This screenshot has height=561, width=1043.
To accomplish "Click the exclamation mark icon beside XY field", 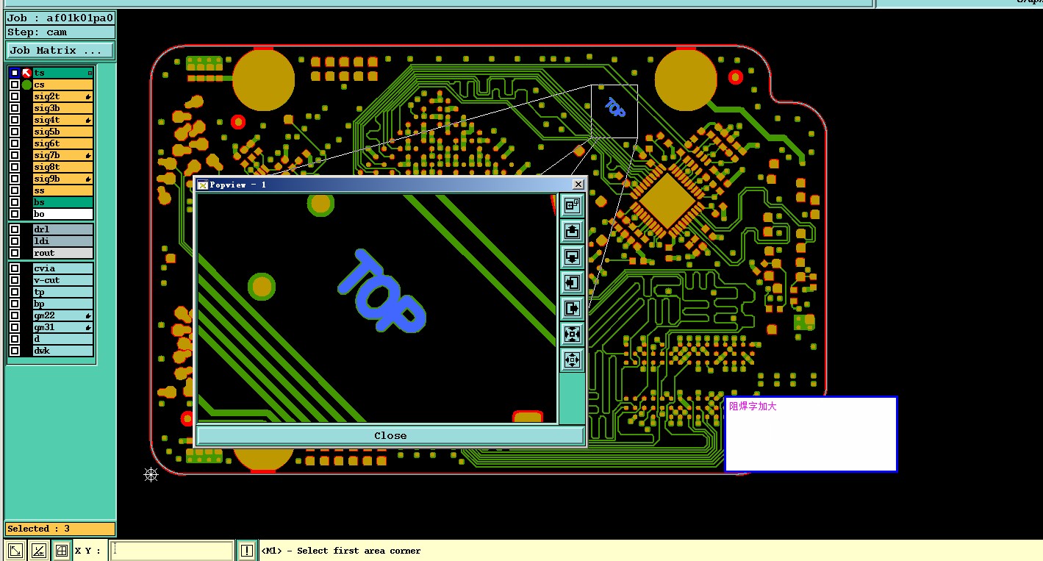I will click(247, 550).
